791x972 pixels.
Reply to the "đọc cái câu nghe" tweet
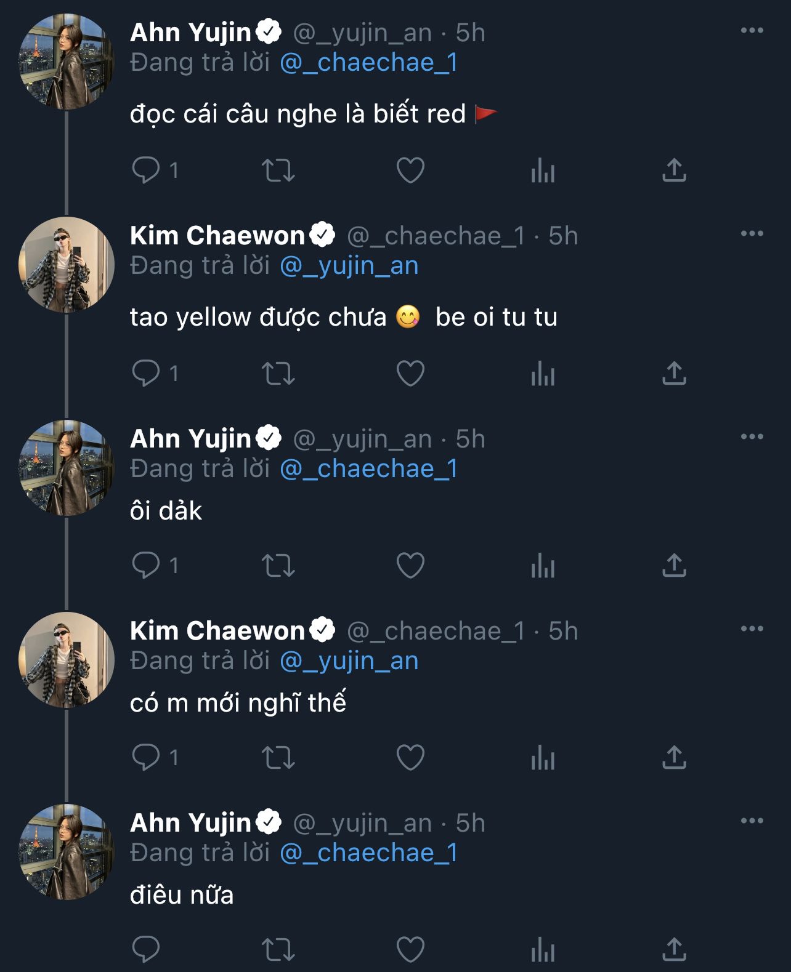146,171
